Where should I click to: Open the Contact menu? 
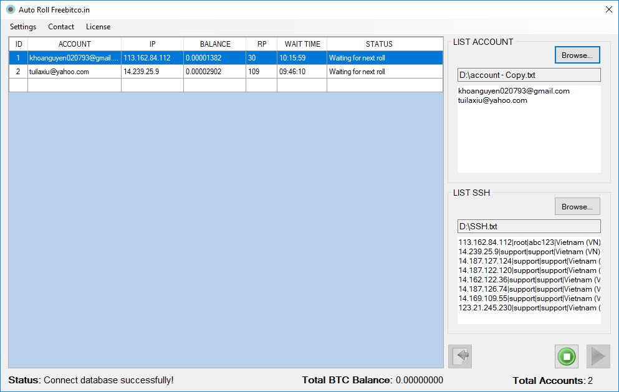coord(61,26)
